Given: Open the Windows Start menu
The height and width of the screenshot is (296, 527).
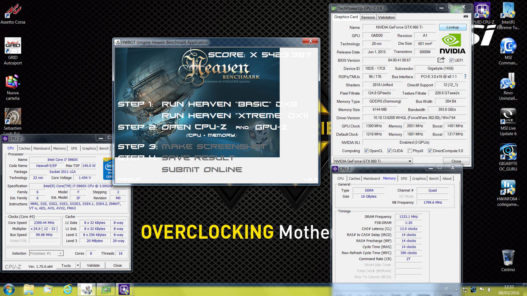Looking at the screenshot, I should (9, 289).
